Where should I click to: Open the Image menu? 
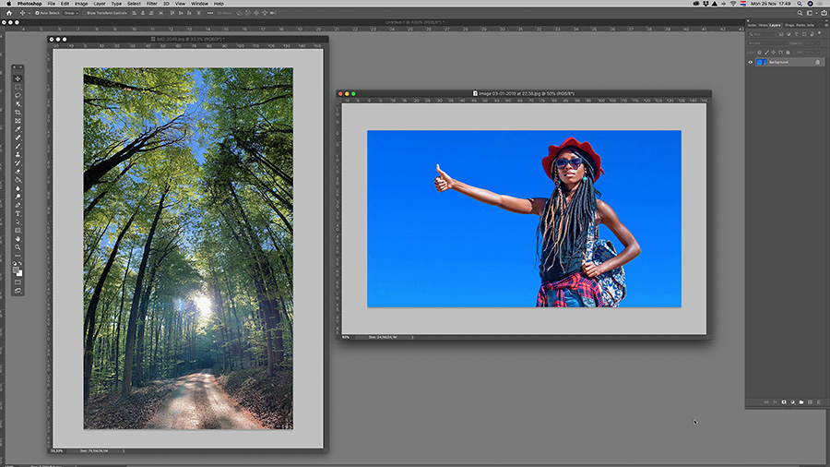(x=81, y=4)
